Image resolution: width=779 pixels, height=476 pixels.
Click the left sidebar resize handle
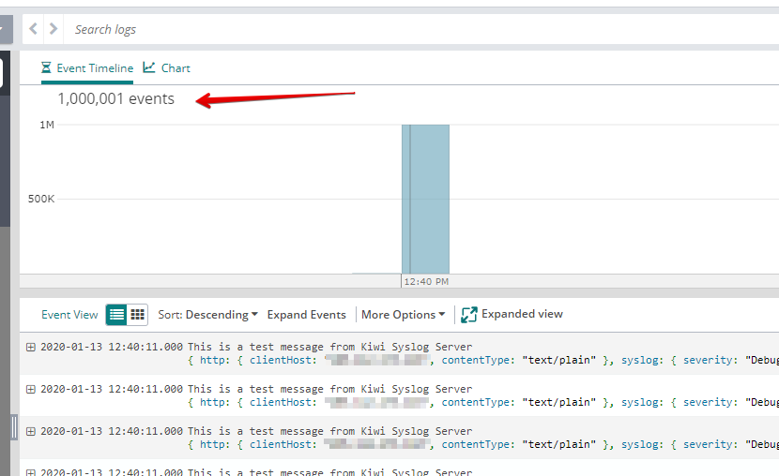14,427
